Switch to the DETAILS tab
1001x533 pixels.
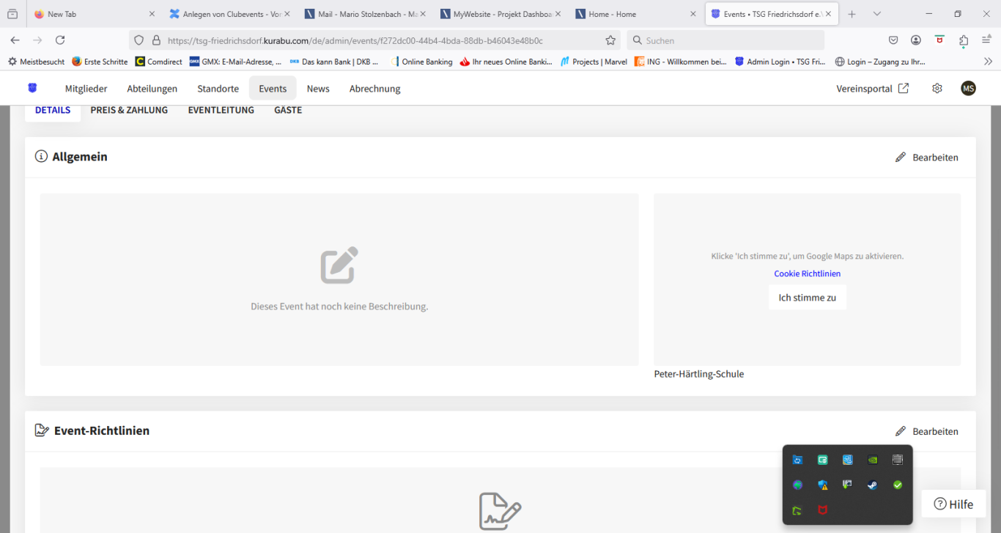(53, 110)
